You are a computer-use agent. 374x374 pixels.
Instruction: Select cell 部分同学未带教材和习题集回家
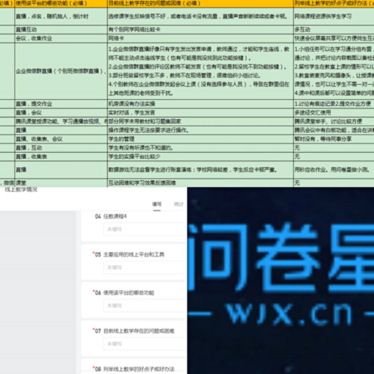coord(200,121)
